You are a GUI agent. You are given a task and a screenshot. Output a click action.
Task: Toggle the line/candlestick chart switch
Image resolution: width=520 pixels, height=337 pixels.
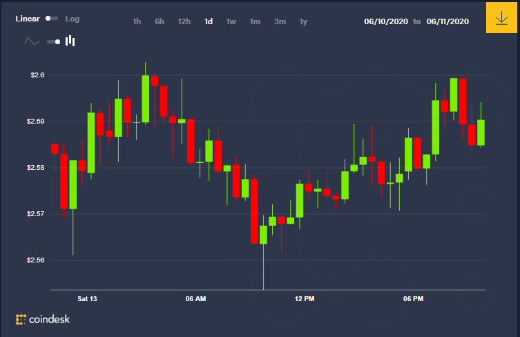(x=53, y=42)
